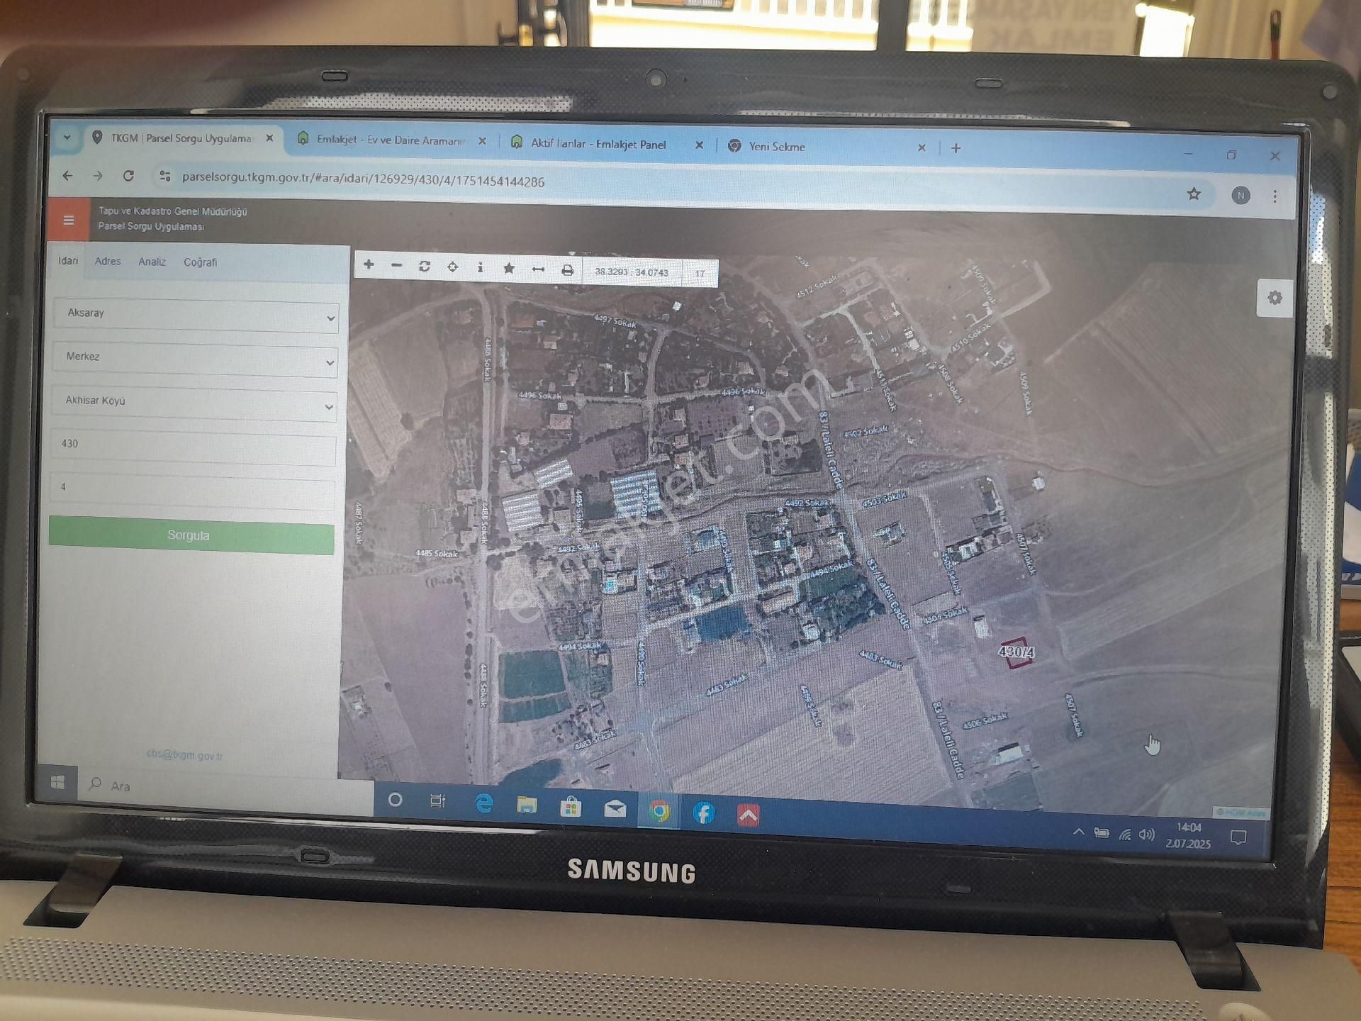Image resolution: width=1361 pixels, height=1021 pixels.
Task: Click the cbs@tkgm.gov.tr email link
Action: pos(184,755)
